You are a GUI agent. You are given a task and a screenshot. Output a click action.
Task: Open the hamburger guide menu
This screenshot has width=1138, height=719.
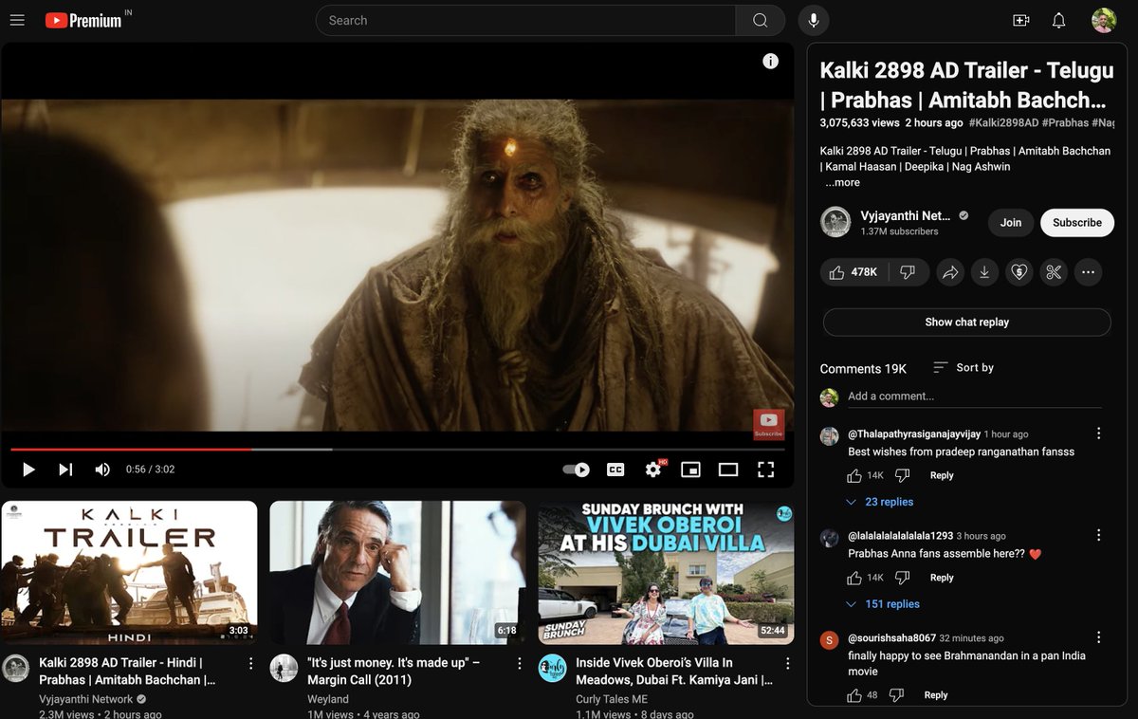pos(17,20)
